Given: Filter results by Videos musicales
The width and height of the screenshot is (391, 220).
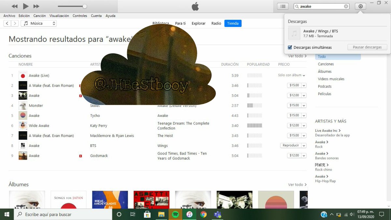Looking at the screenshot, I should tap(331, 79).
